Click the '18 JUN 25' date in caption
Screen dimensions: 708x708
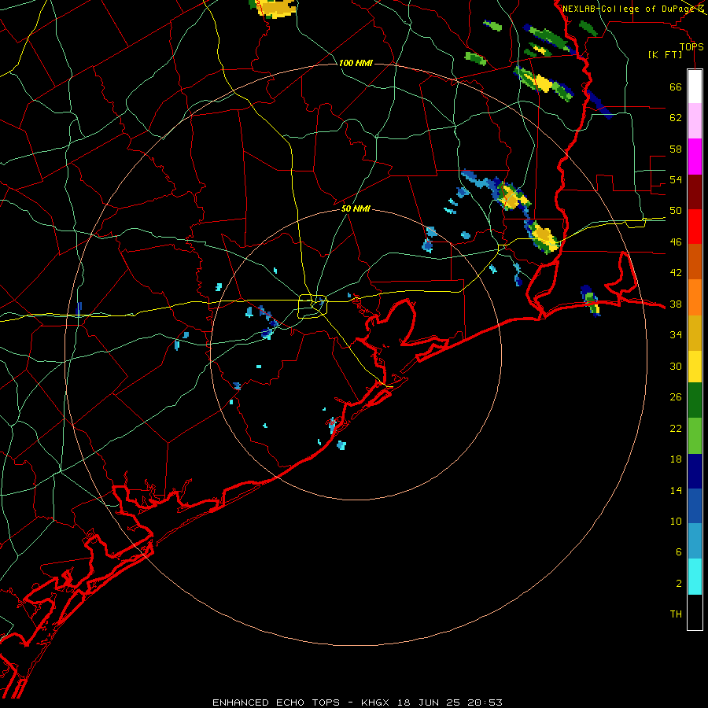tap(429, 702)
